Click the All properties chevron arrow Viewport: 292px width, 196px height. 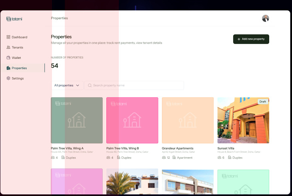(78, 85)
